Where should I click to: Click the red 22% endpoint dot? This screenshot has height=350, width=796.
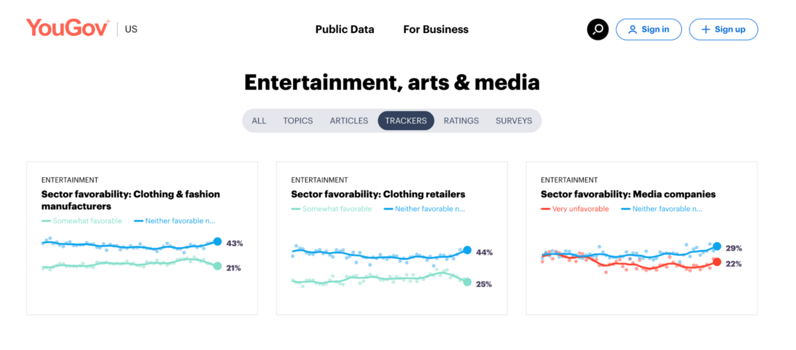click(x=716, y=262)
